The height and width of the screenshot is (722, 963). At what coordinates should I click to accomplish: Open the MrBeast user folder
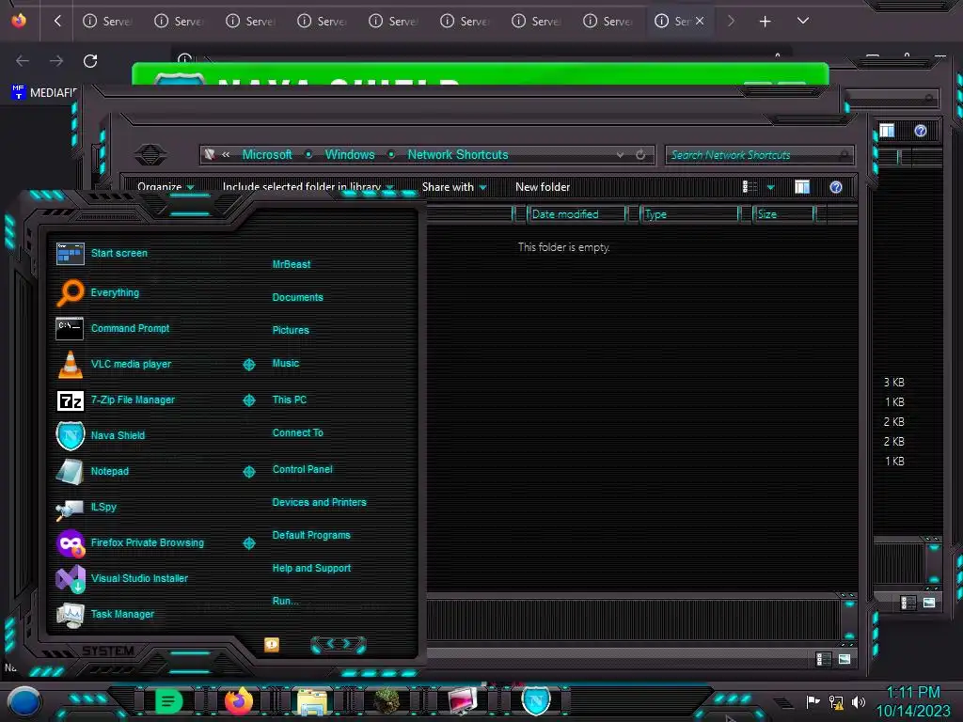pyautogui.click(x=292, y=264)
